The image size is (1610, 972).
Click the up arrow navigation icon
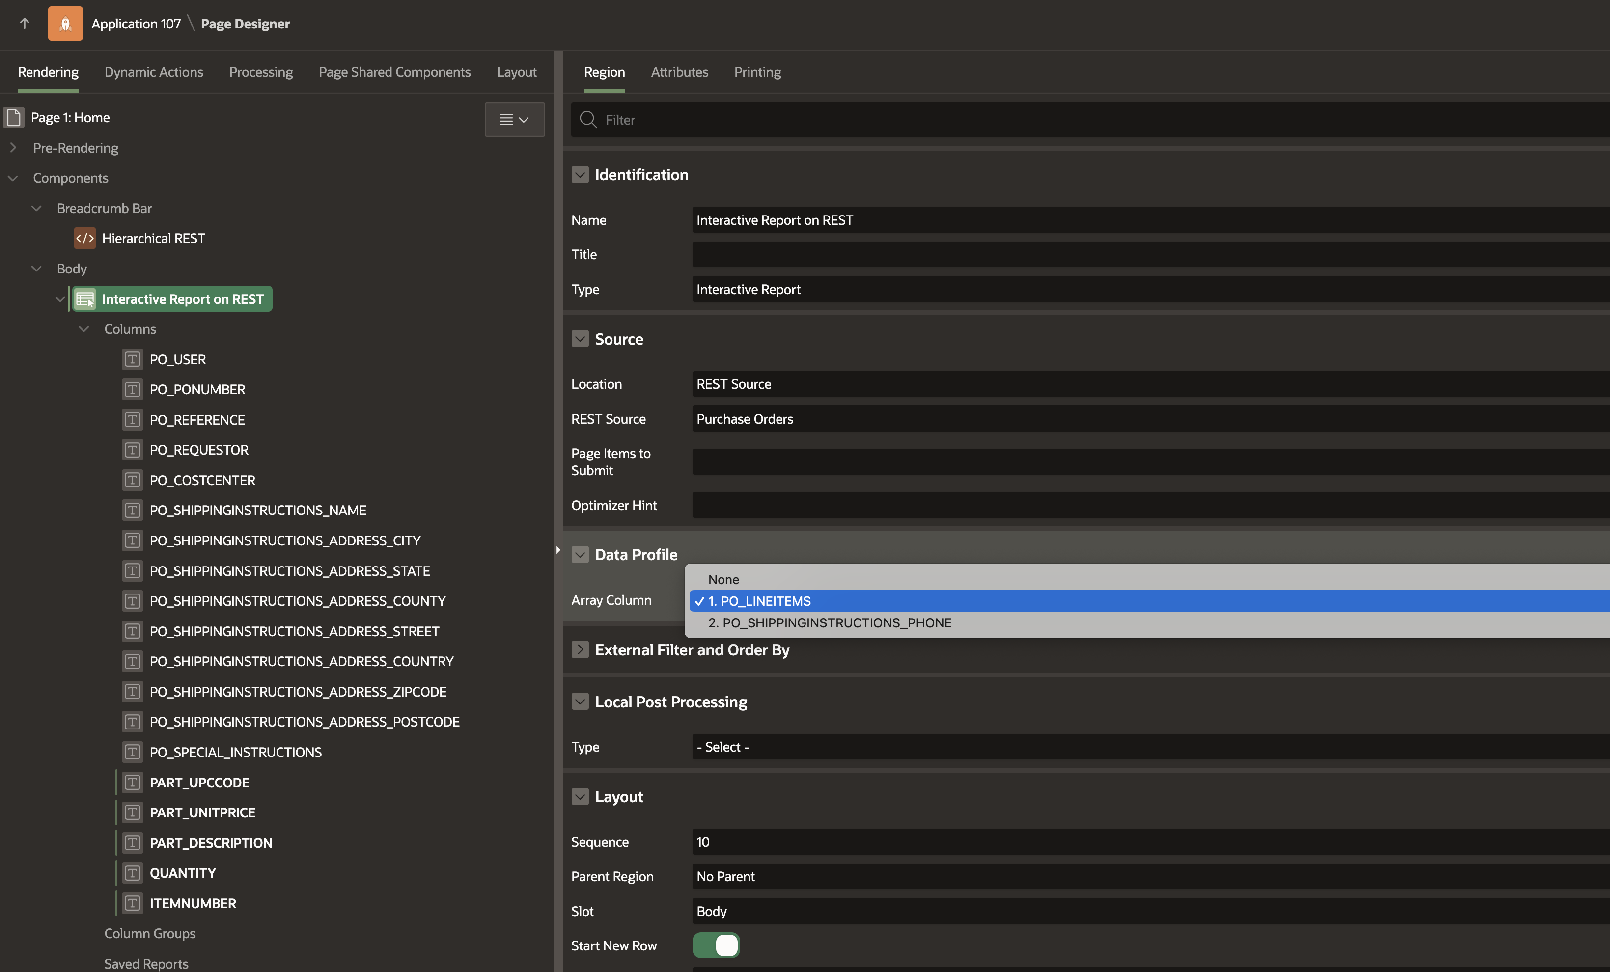click(x=25, y=24)
